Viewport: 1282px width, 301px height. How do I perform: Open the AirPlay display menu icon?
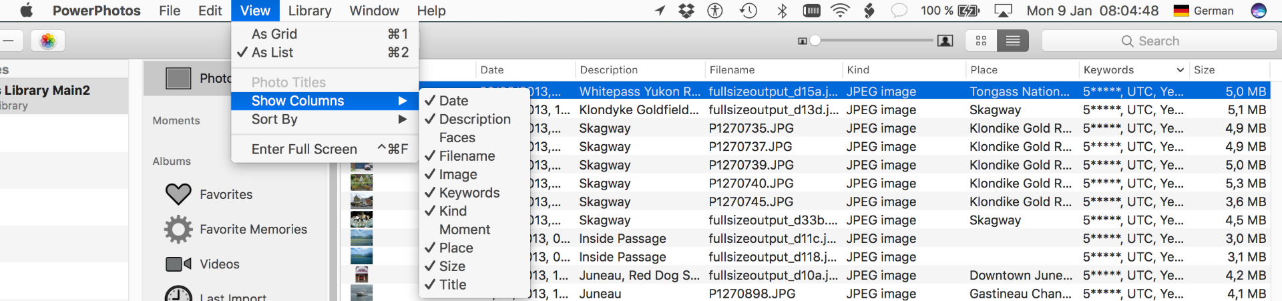click(1004, 11)
